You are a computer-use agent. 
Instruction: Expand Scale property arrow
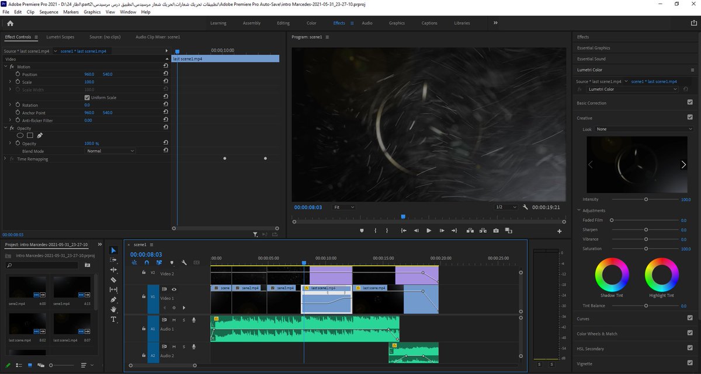point(10,82)
